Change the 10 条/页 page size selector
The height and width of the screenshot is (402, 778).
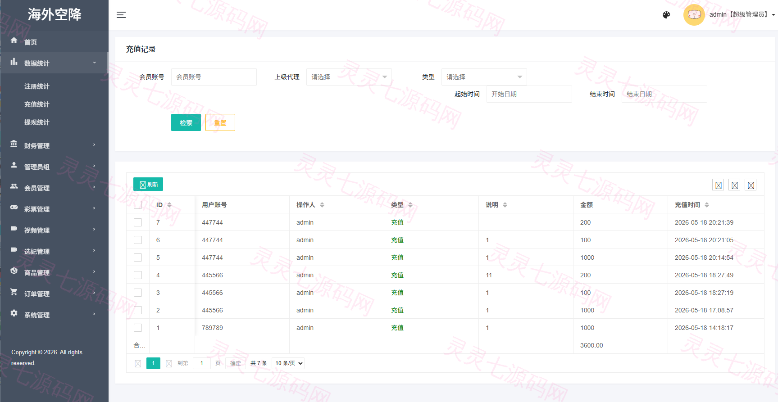[x=288, y=363]
